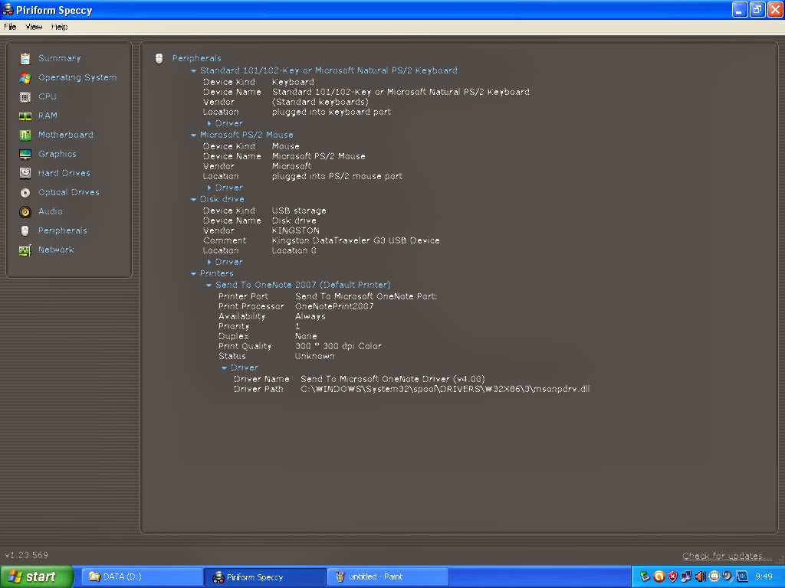Collapse Send To OneNote 2007 printer node
Screen dimensions: 785x588
tap(209, 286)
